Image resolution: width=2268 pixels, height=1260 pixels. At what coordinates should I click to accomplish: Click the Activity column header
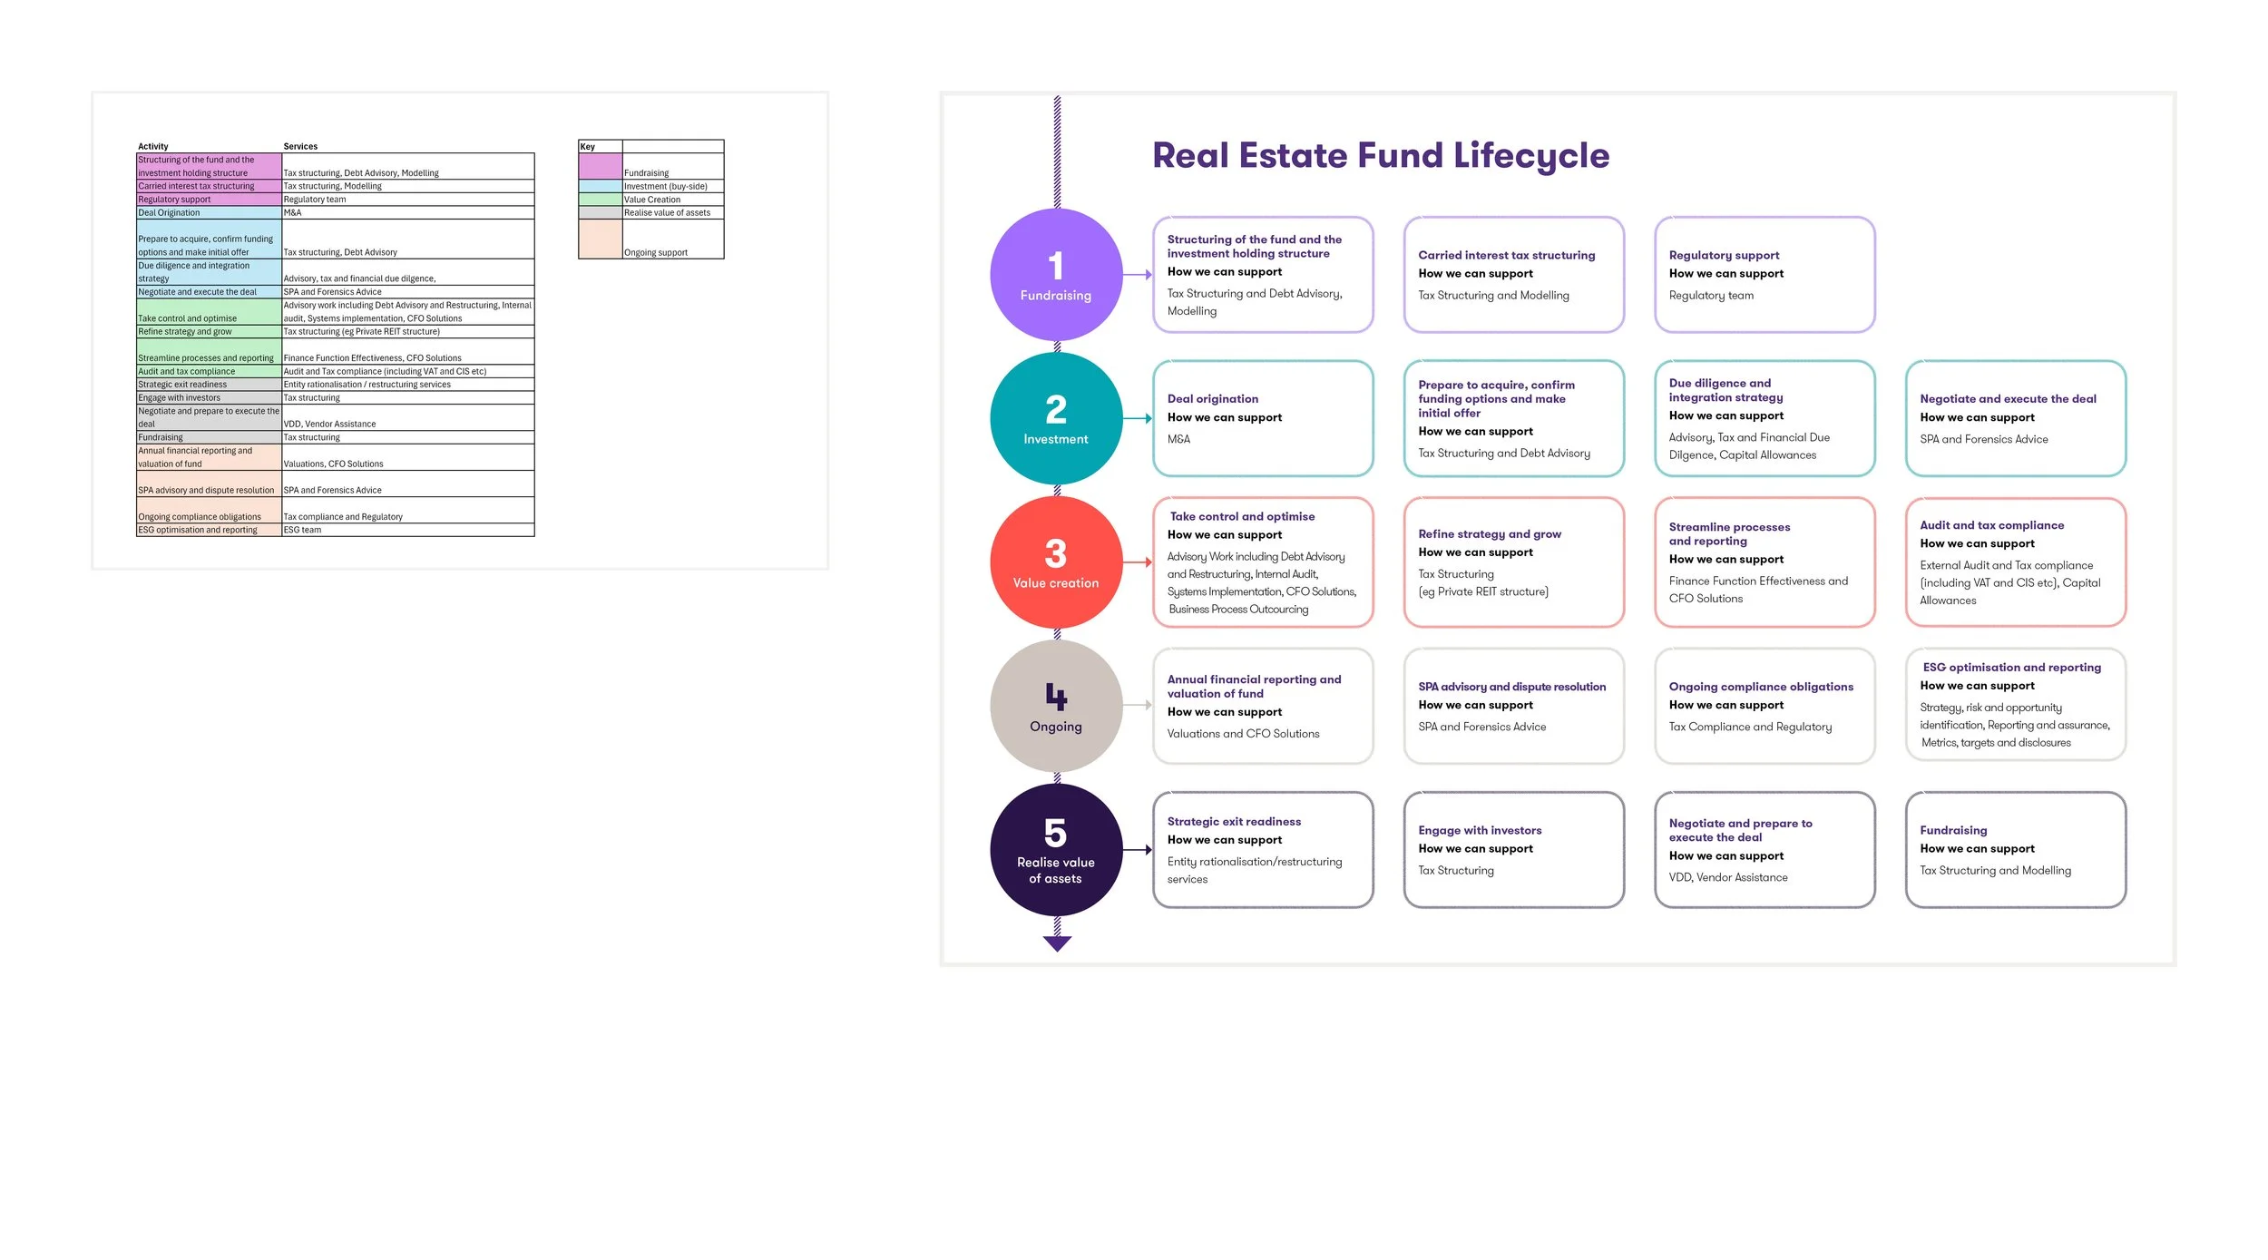(x=153, y=146)
